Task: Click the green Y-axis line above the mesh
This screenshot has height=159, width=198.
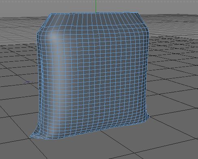Action: (x=96, y=6)
